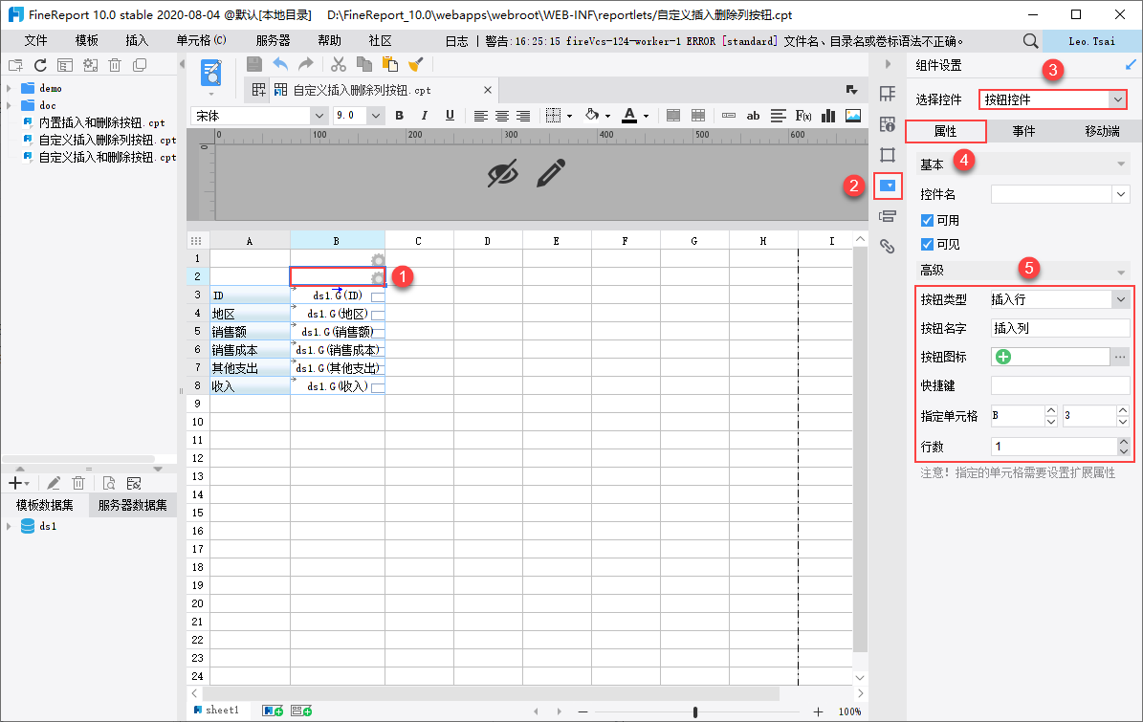Align text right

[523, 116]
